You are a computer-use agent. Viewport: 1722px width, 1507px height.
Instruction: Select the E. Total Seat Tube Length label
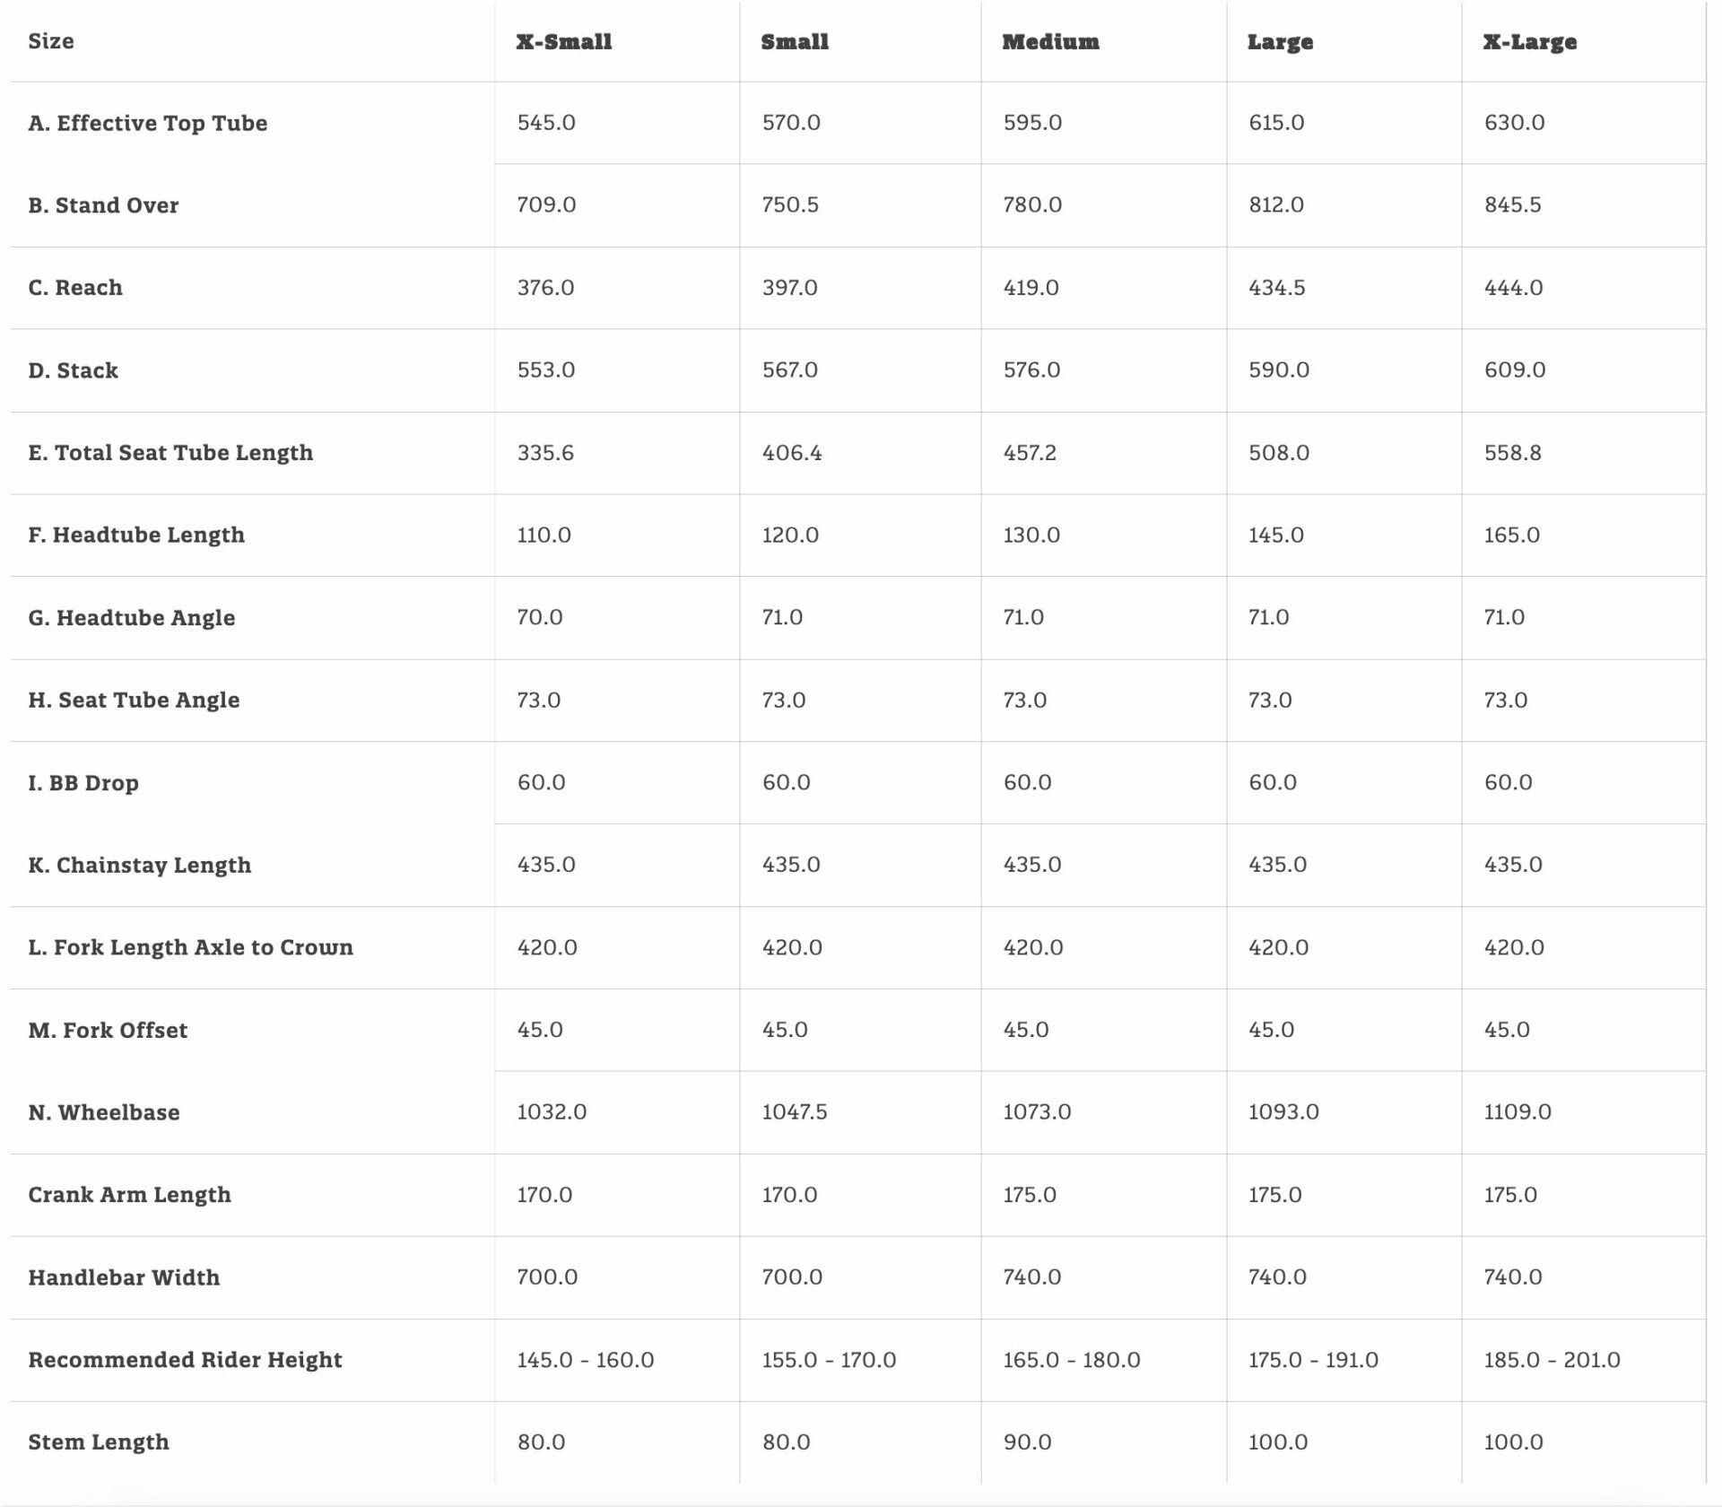coord(170,452)
